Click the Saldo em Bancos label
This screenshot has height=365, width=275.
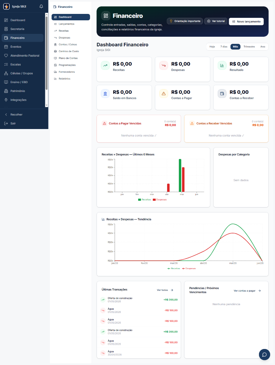(125, 98)
